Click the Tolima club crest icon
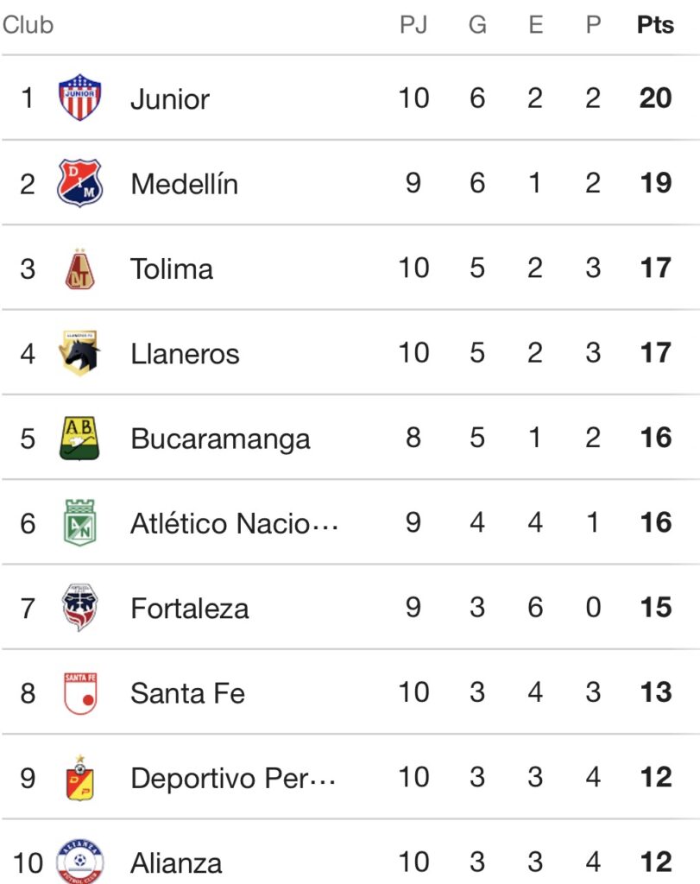 pyautogui.click(x=79, y=268)
